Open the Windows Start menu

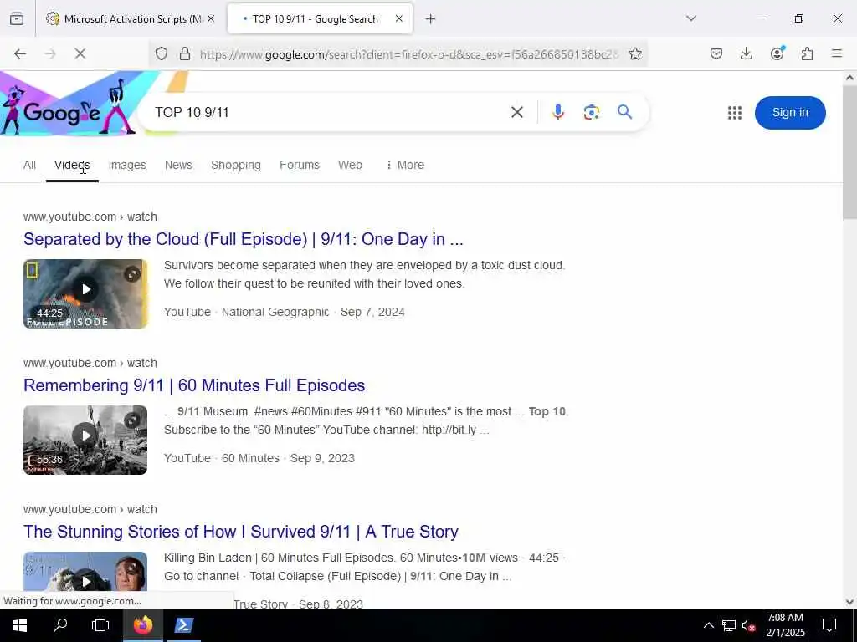point(20,625)
